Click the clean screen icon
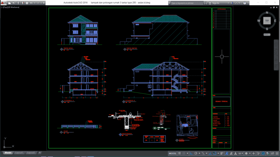The width and height of the screenshot is (280, 157). click(x=272, y=154)
